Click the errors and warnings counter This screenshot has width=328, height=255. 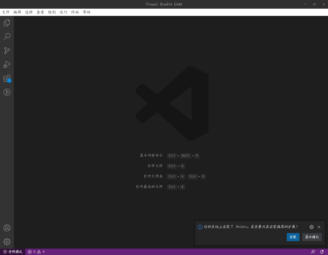[x=36, y=252]
